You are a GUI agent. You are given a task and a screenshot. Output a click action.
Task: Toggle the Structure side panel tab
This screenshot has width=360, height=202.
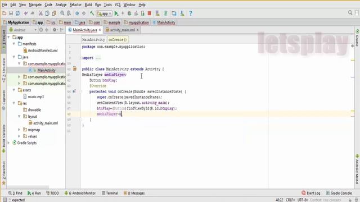click(4, 70)
